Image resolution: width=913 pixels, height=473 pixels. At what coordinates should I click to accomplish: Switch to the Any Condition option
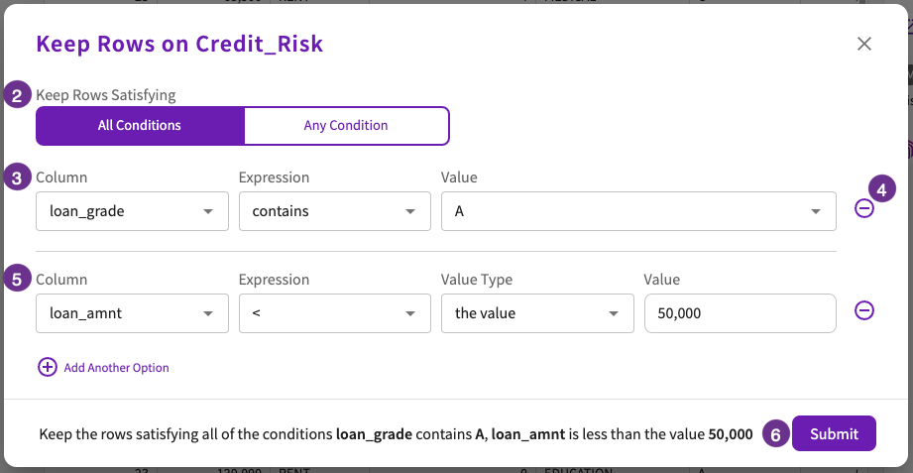point(346,125)
